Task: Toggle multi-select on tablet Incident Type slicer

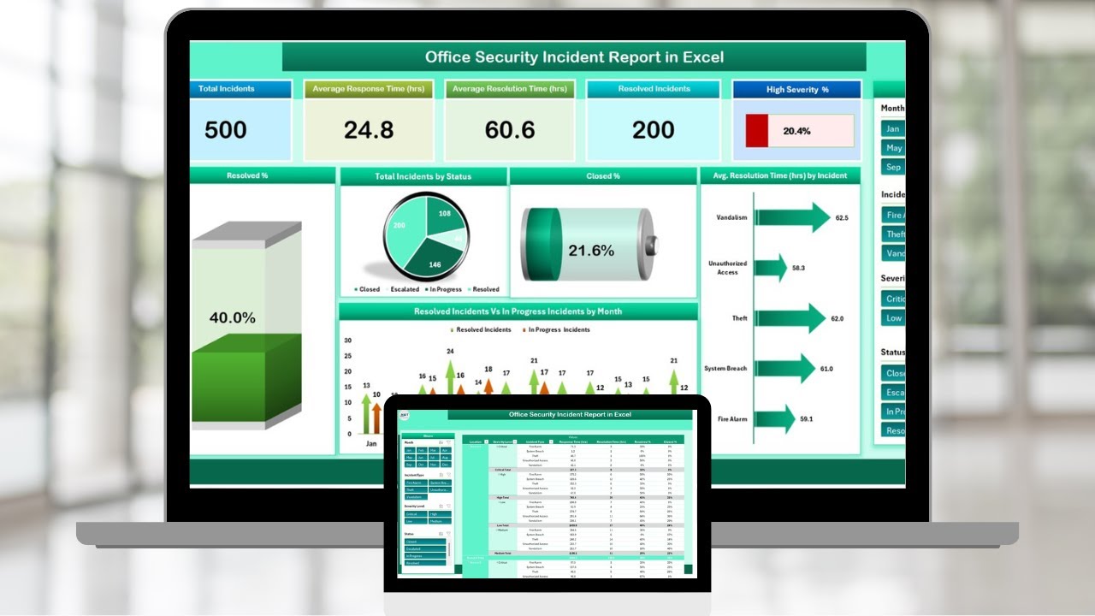Action: point(441,475)
